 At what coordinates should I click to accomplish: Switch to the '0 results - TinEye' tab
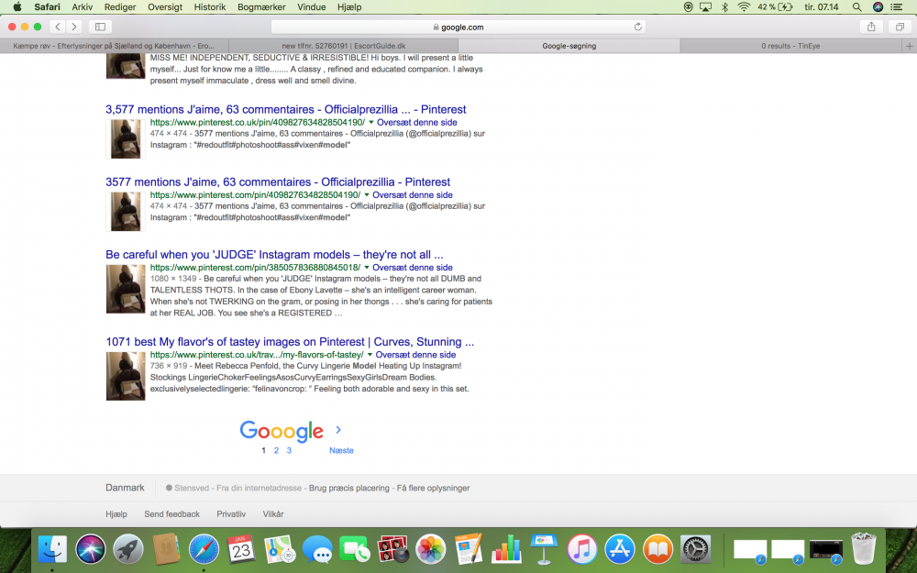tap(790, 46)
